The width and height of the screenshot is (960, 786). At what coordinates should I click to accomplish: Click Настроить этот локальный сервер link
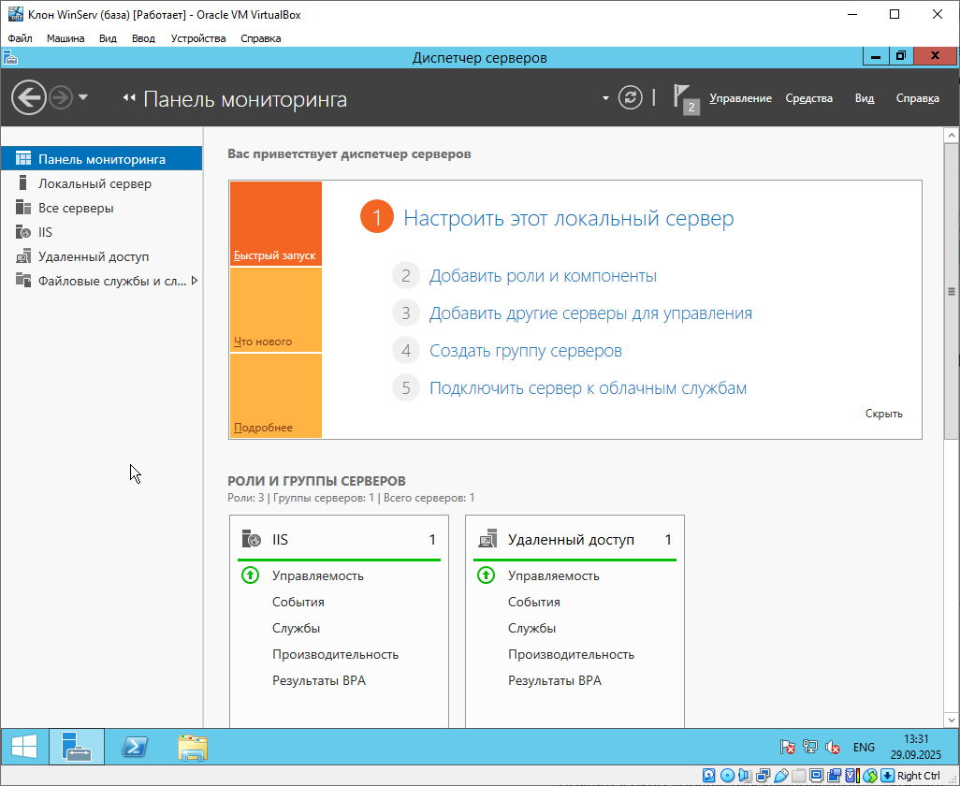coord(568,219)
